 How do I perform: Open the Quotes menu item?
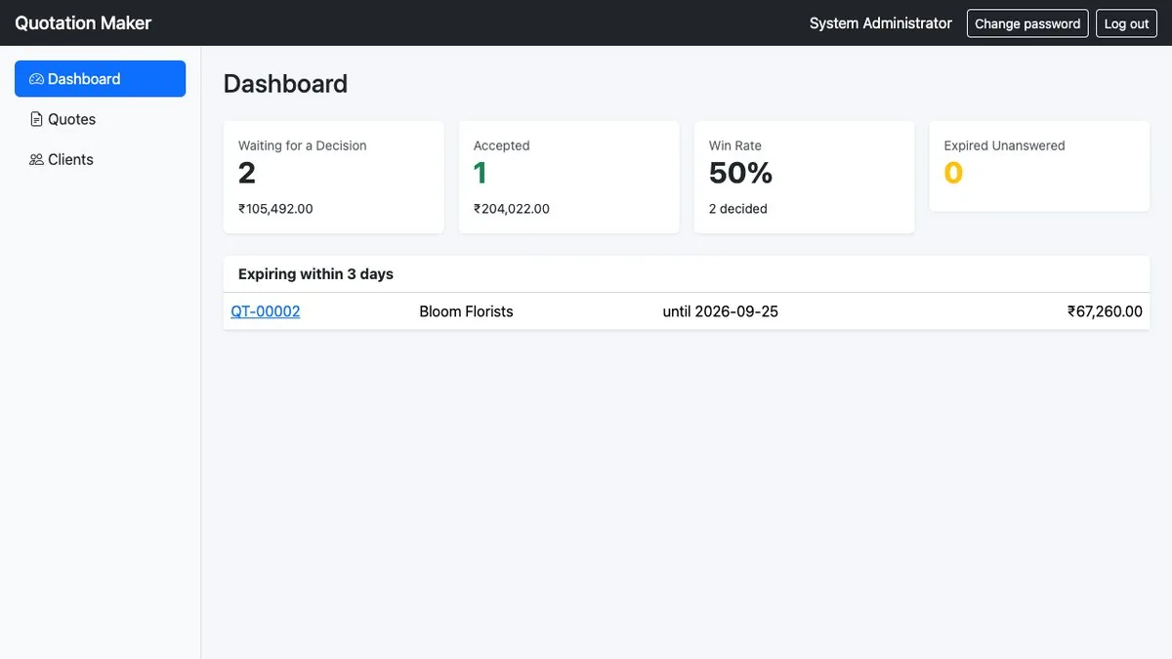(100, 119)
